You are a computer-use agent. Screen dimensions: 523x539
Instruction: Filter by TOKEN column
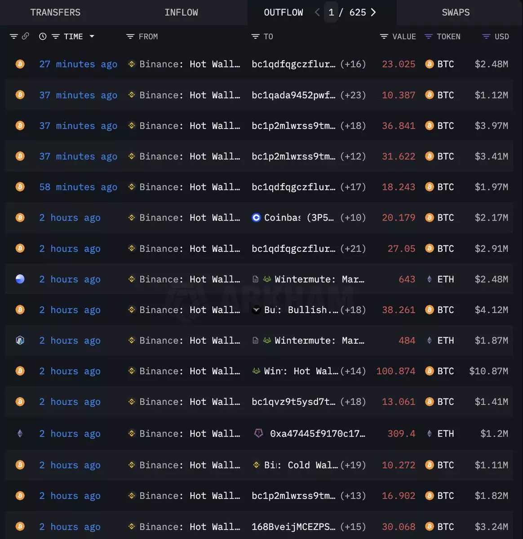click(x=429, y=37)
